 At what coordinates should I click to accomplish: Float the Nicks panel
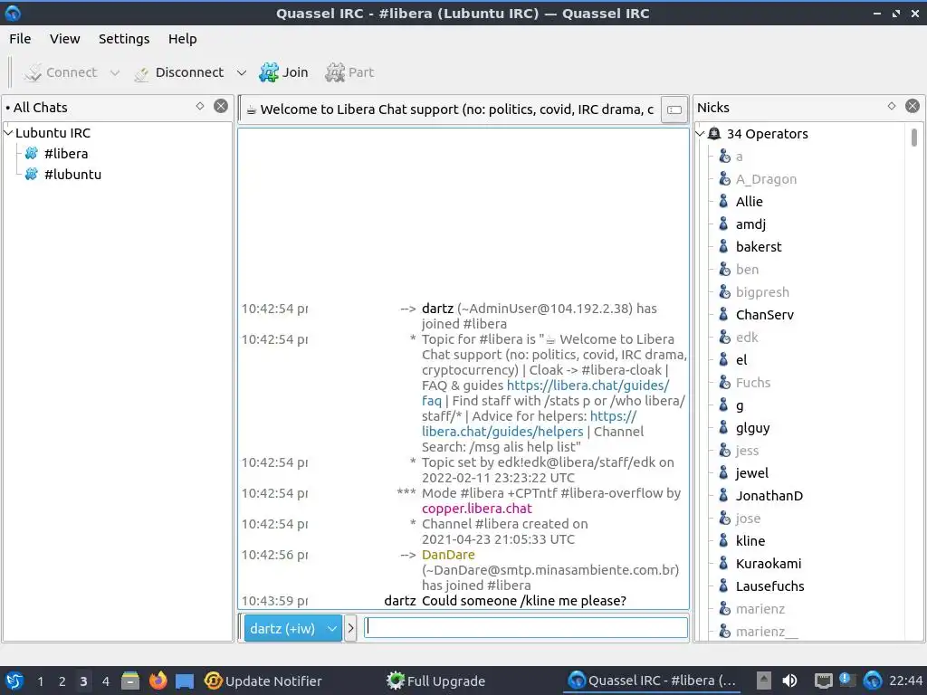(892, 107)
